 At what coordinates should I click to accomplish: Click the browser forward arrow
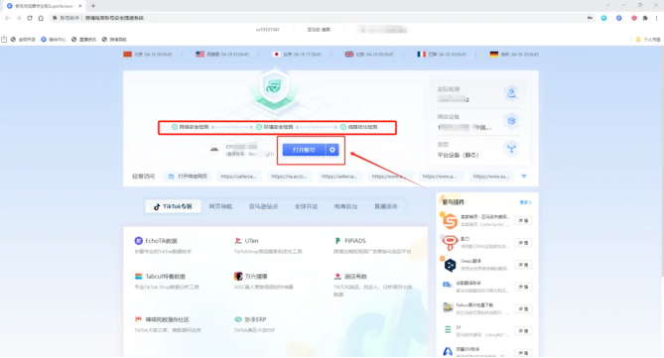click(19, 18)
